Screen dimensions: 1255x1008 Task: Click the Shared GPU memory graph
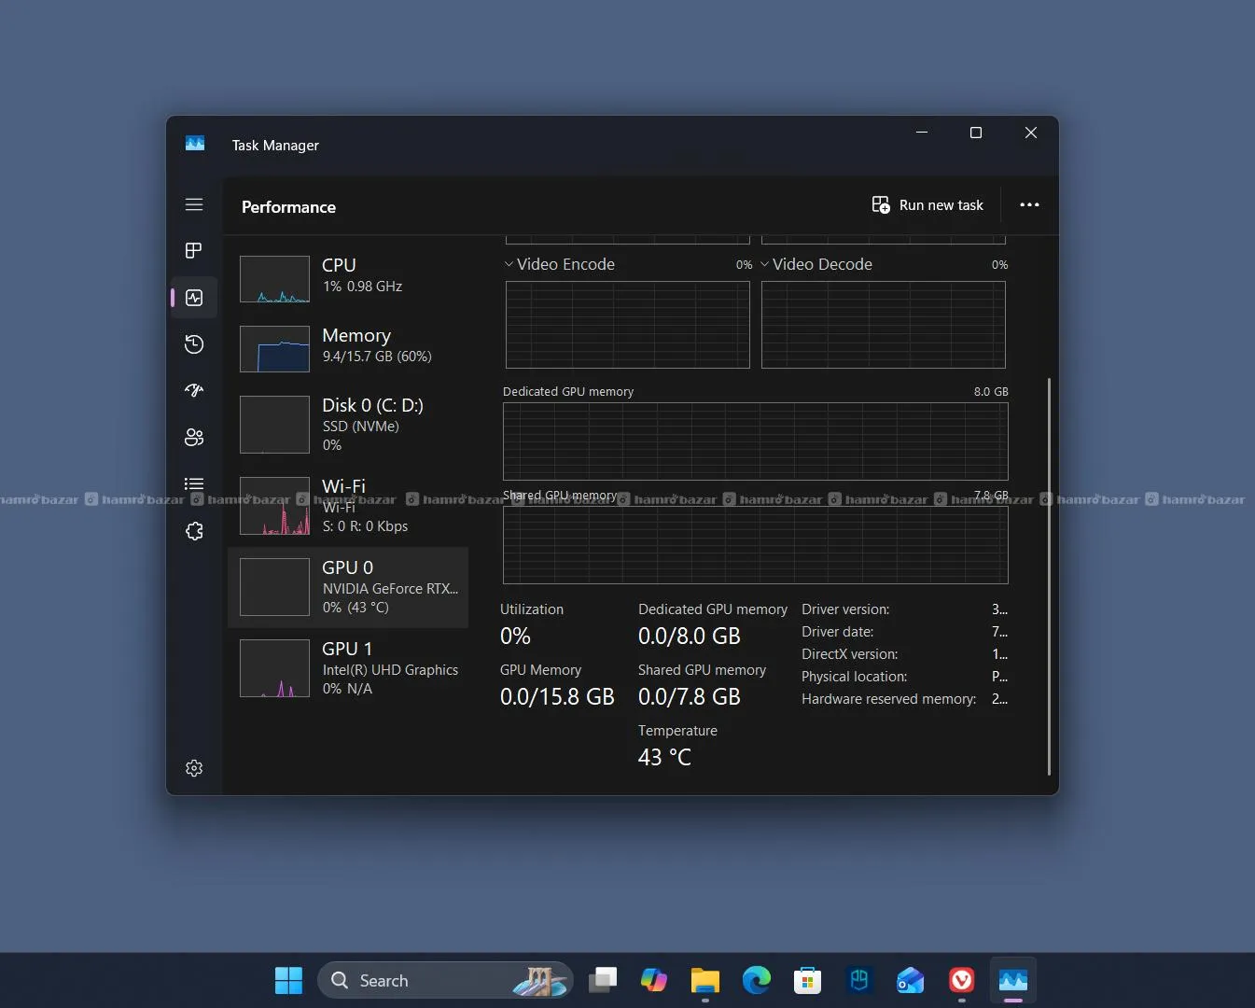pos(756,544)
